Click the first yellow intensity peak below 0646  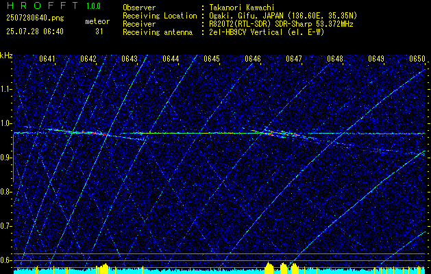tap(269, 268)
